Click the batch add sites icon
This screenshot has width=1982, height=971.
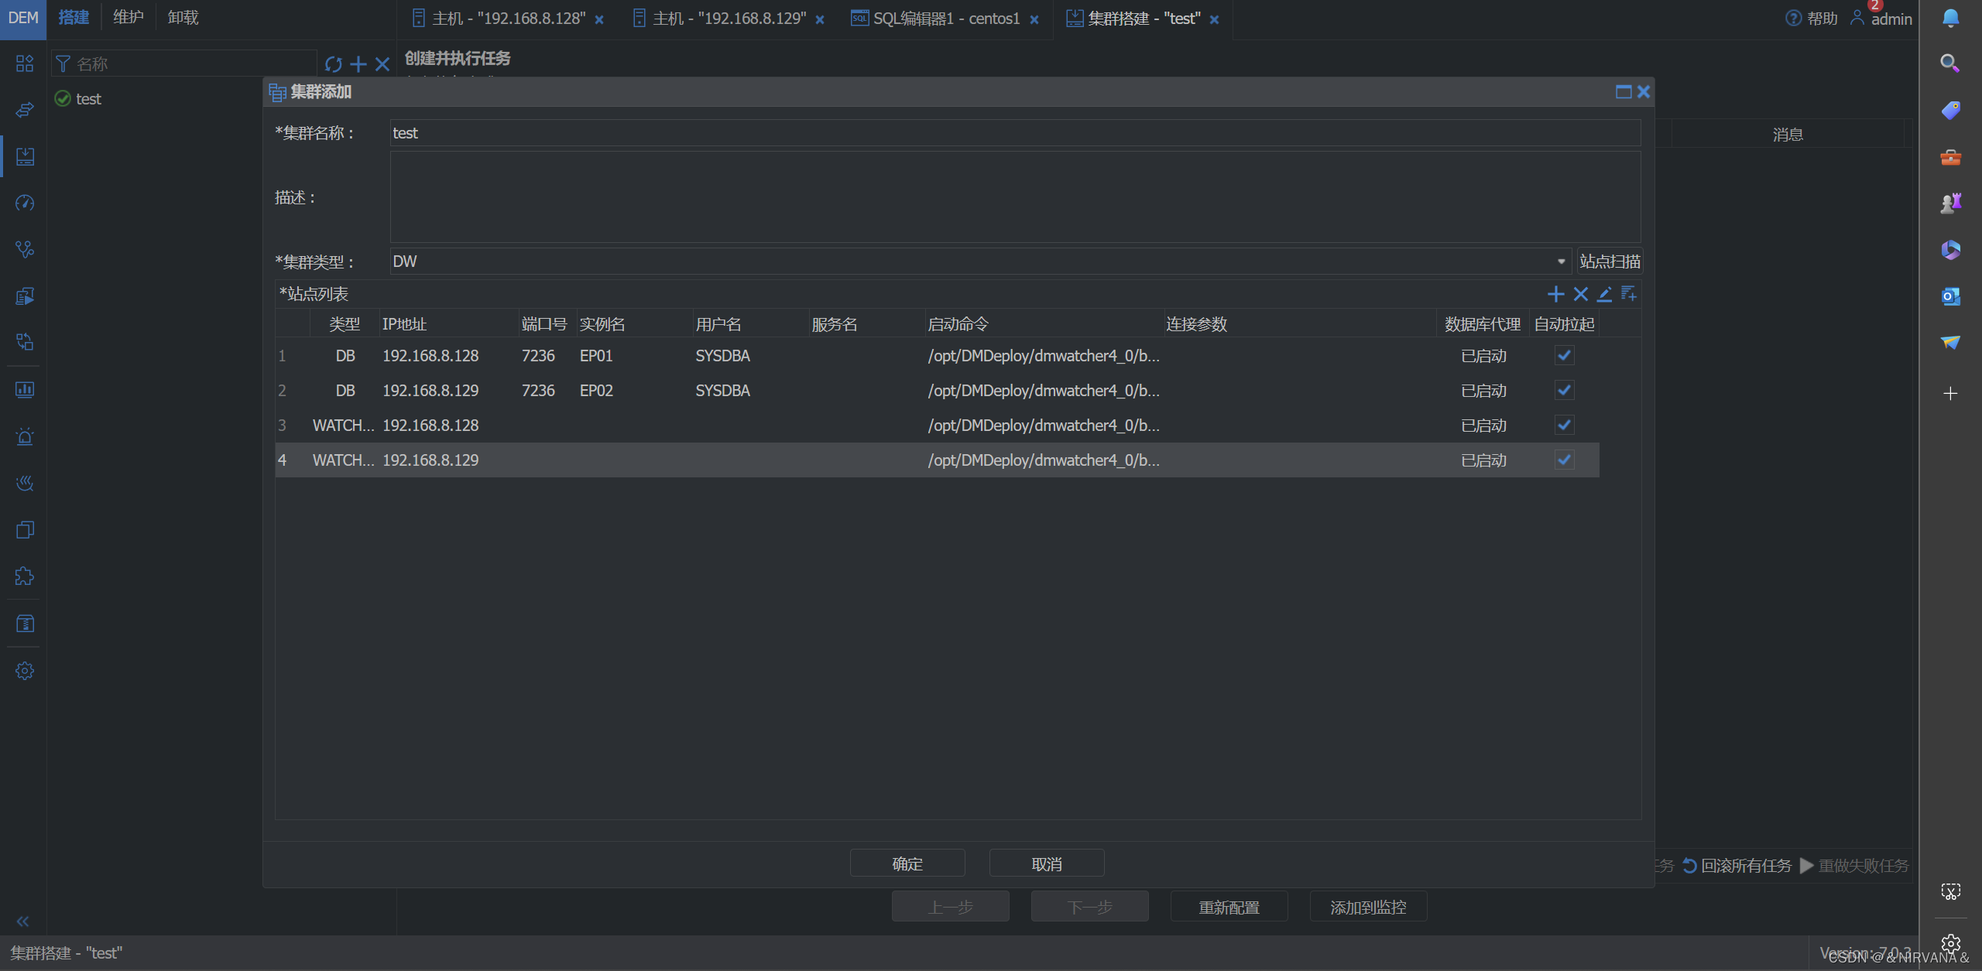[1629, 294]
